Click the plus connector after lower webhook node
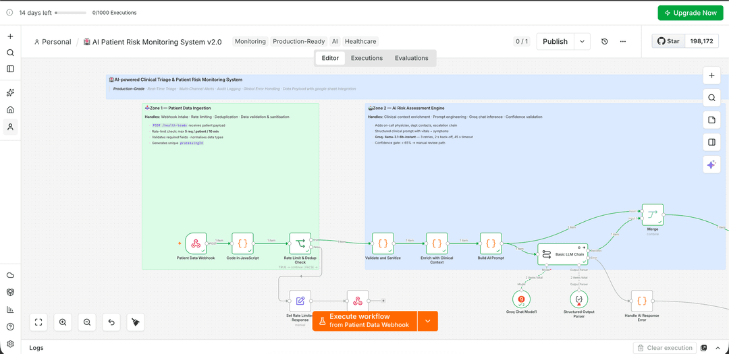Screen dimensions: 729x354 [x=383, y=301]
